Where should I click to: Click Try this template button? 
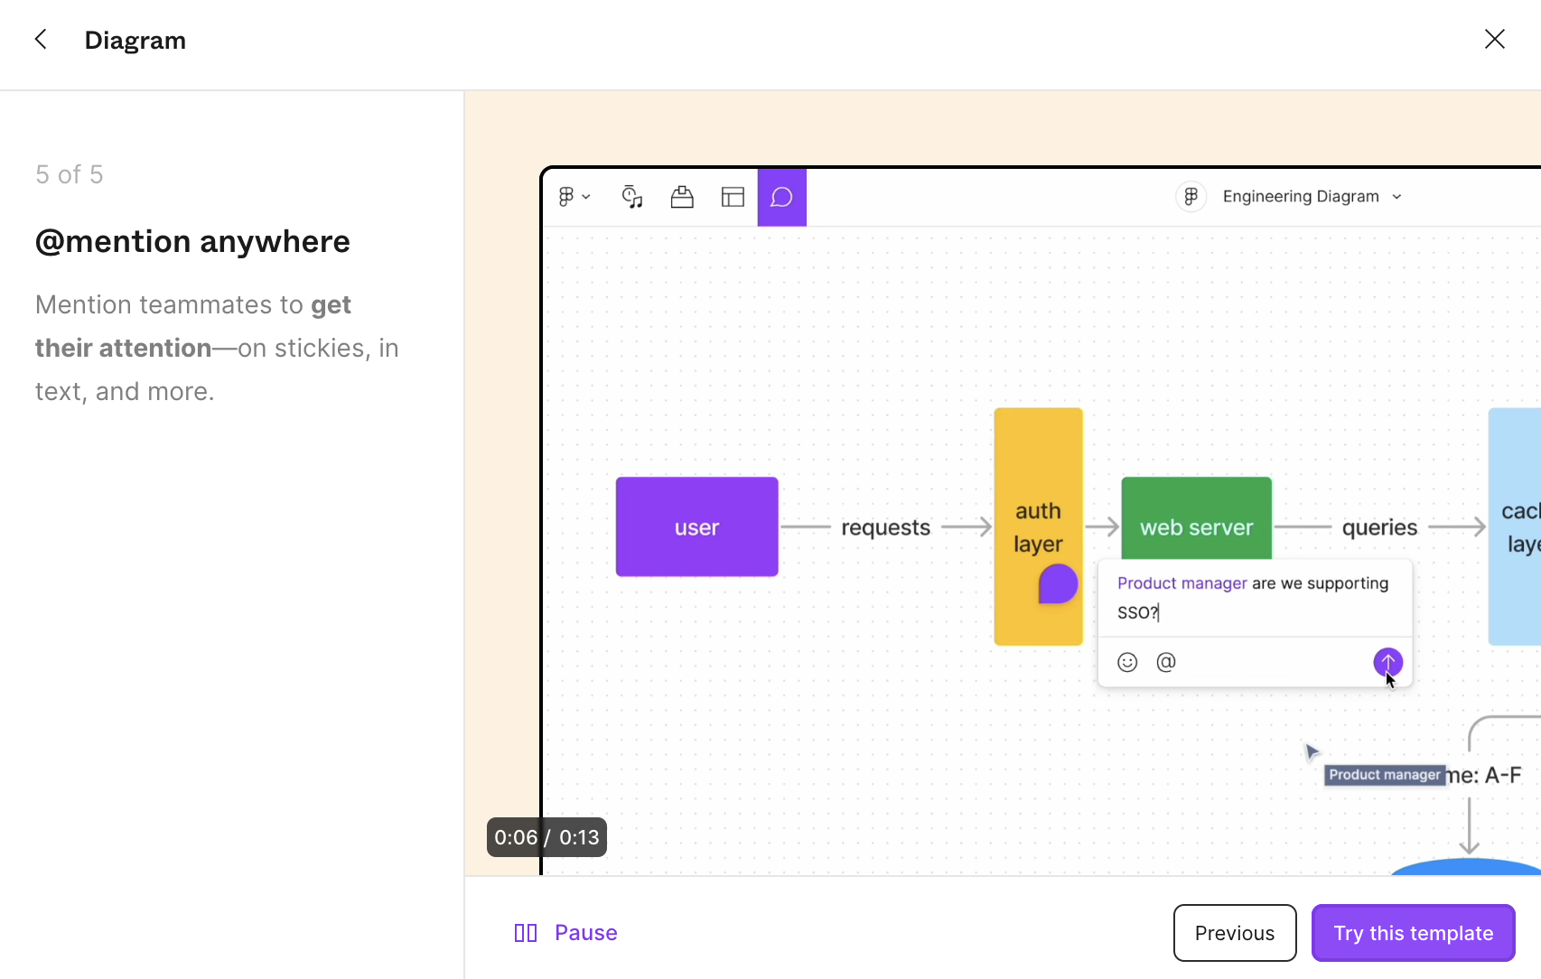(x=1413, y=933)
